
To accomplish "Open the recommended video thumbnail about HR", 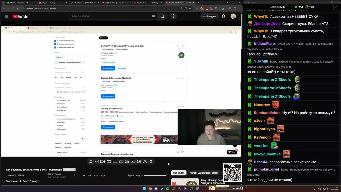I will [x=185, y=182].
